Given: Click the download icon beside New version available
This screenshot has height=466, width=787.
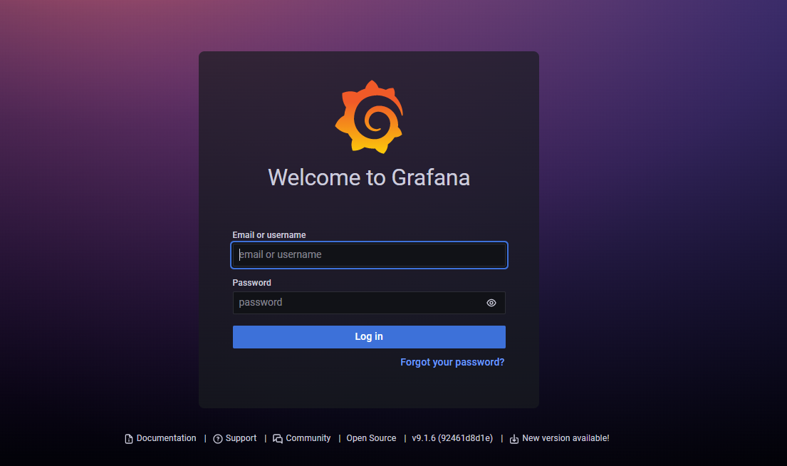Looking at the screenshot, I should click(514, 438).
